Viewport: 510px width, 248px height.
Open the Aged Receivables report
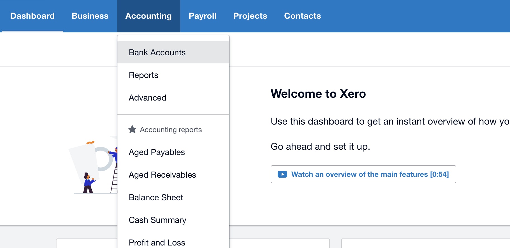[173, 175]
